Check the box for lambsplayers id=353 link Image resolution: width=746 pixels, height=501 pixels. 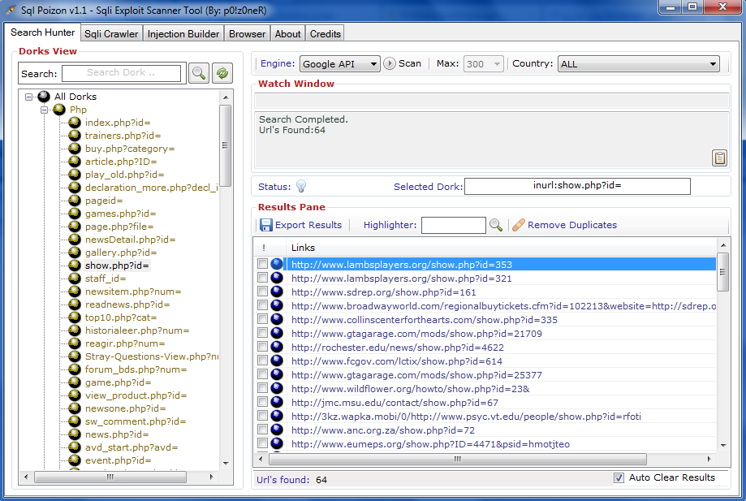pyautogui.click(x=262, y=264)
